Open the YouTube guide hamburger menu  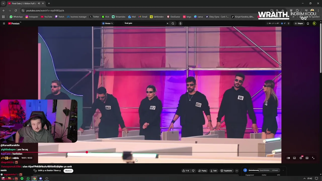click(x=4, y=23)
